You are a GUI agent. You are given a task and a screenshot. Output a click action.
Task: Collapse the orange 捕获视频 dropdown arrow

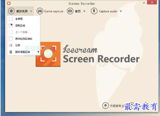31,11
